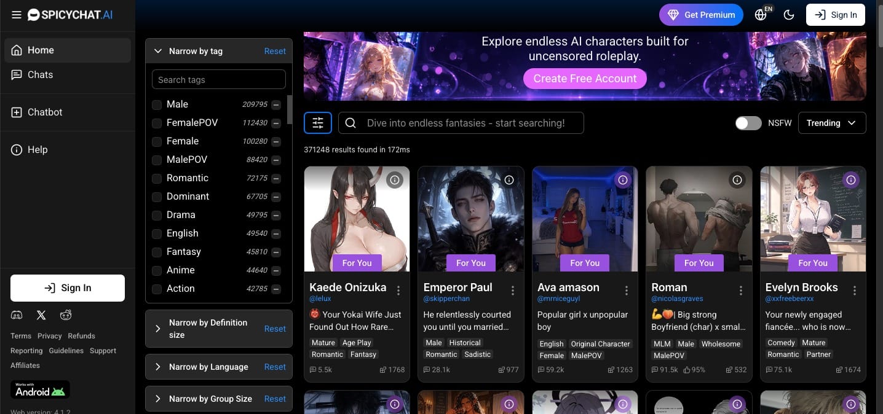Open the hamburger menu icon
This screenshot has height=414, width=883.
[17, 15]
